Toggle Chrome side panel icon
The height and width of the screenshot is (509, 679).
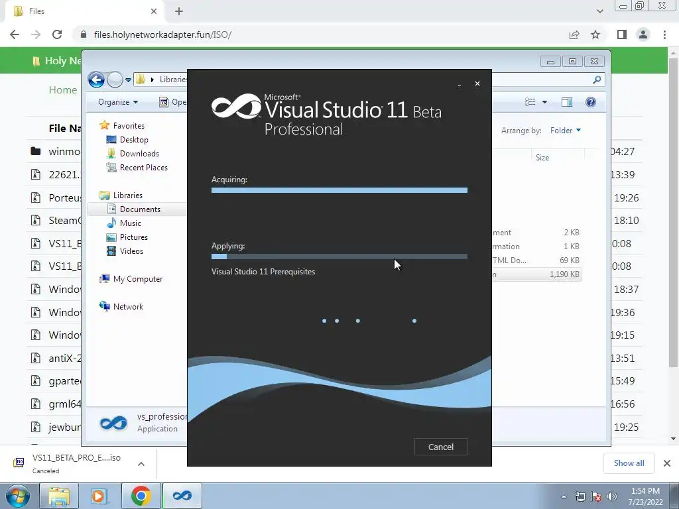[x=622, y=34]
